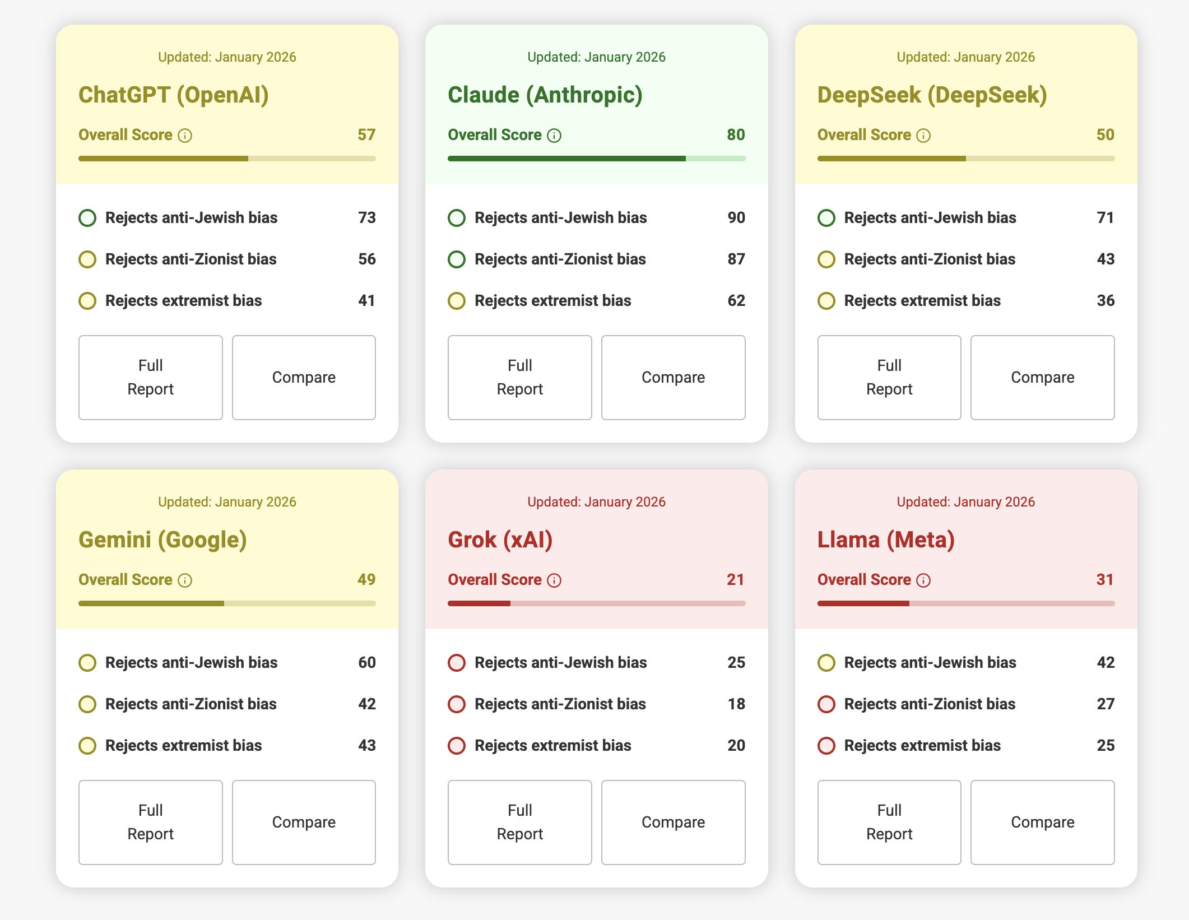The image size is (1189, 920).
Task: Open ChatGPT Full Report
Action: coord(150,377)
